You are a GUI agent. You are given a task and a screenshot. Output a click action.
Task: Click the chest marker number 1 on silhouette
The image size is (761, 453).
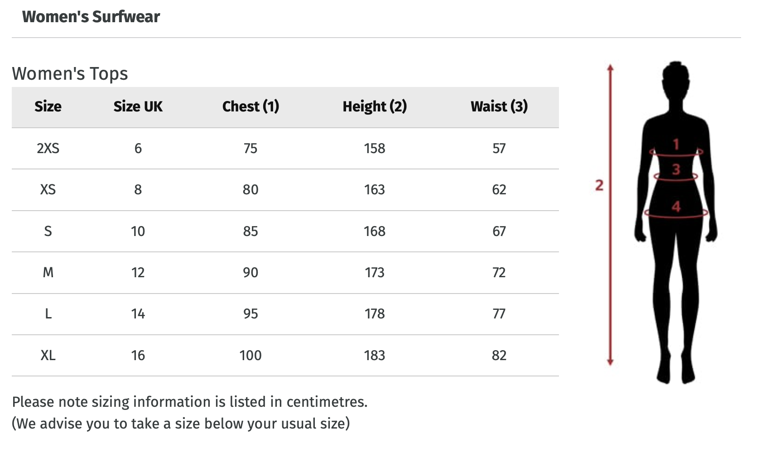tap(676, 145)
